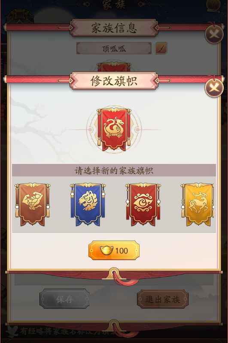Click the brush edit icon beside family name

161,48
